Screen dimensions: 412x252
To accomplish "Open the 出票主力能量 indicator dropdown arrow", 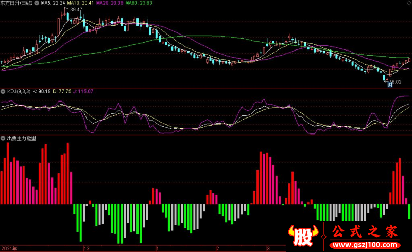I will pyautogui.click(x=3, y=138).
